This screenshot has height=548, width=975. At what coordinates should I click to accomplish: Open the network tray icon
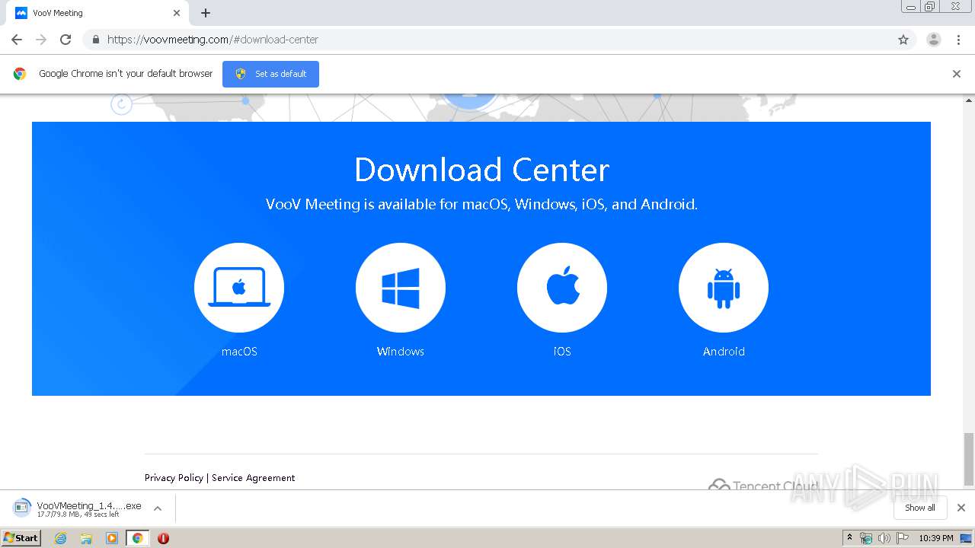[x=866, y=538]
